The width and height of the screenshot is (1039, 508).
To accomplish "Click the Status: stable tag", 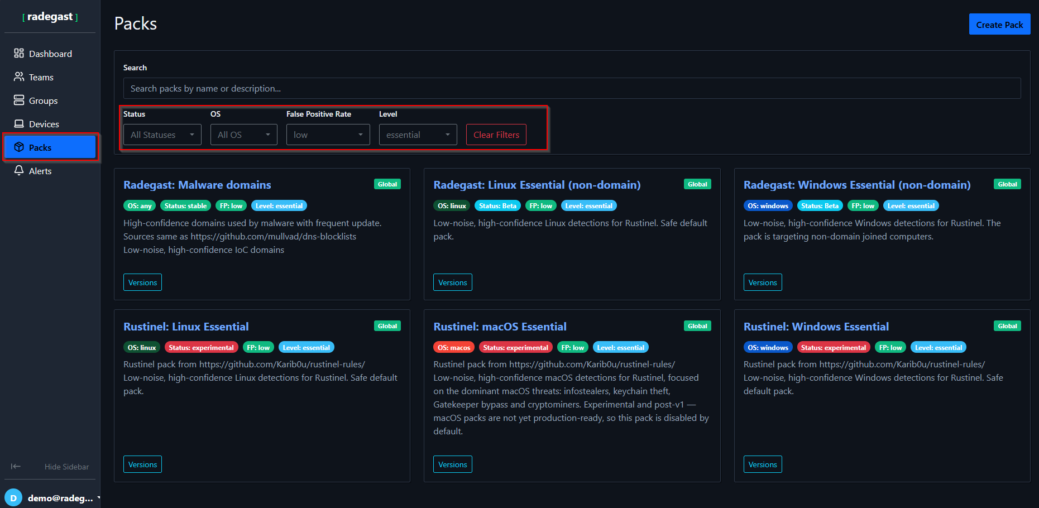I will click(x=185, y=206).
